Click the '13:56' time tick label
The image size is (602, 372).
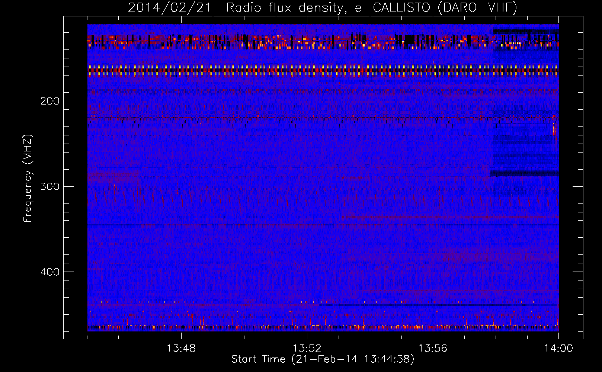click(433, 349)
